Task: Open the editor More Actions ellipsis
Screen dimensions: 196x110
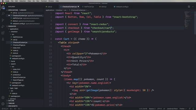Action: (x=193, y=7)
